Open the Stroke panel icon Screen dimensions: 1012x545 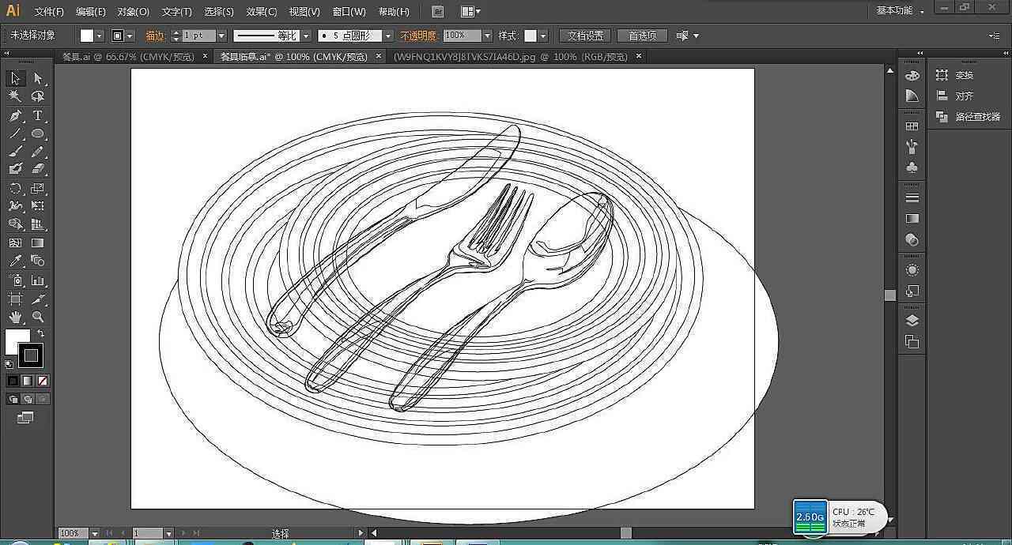pos(912,197)
